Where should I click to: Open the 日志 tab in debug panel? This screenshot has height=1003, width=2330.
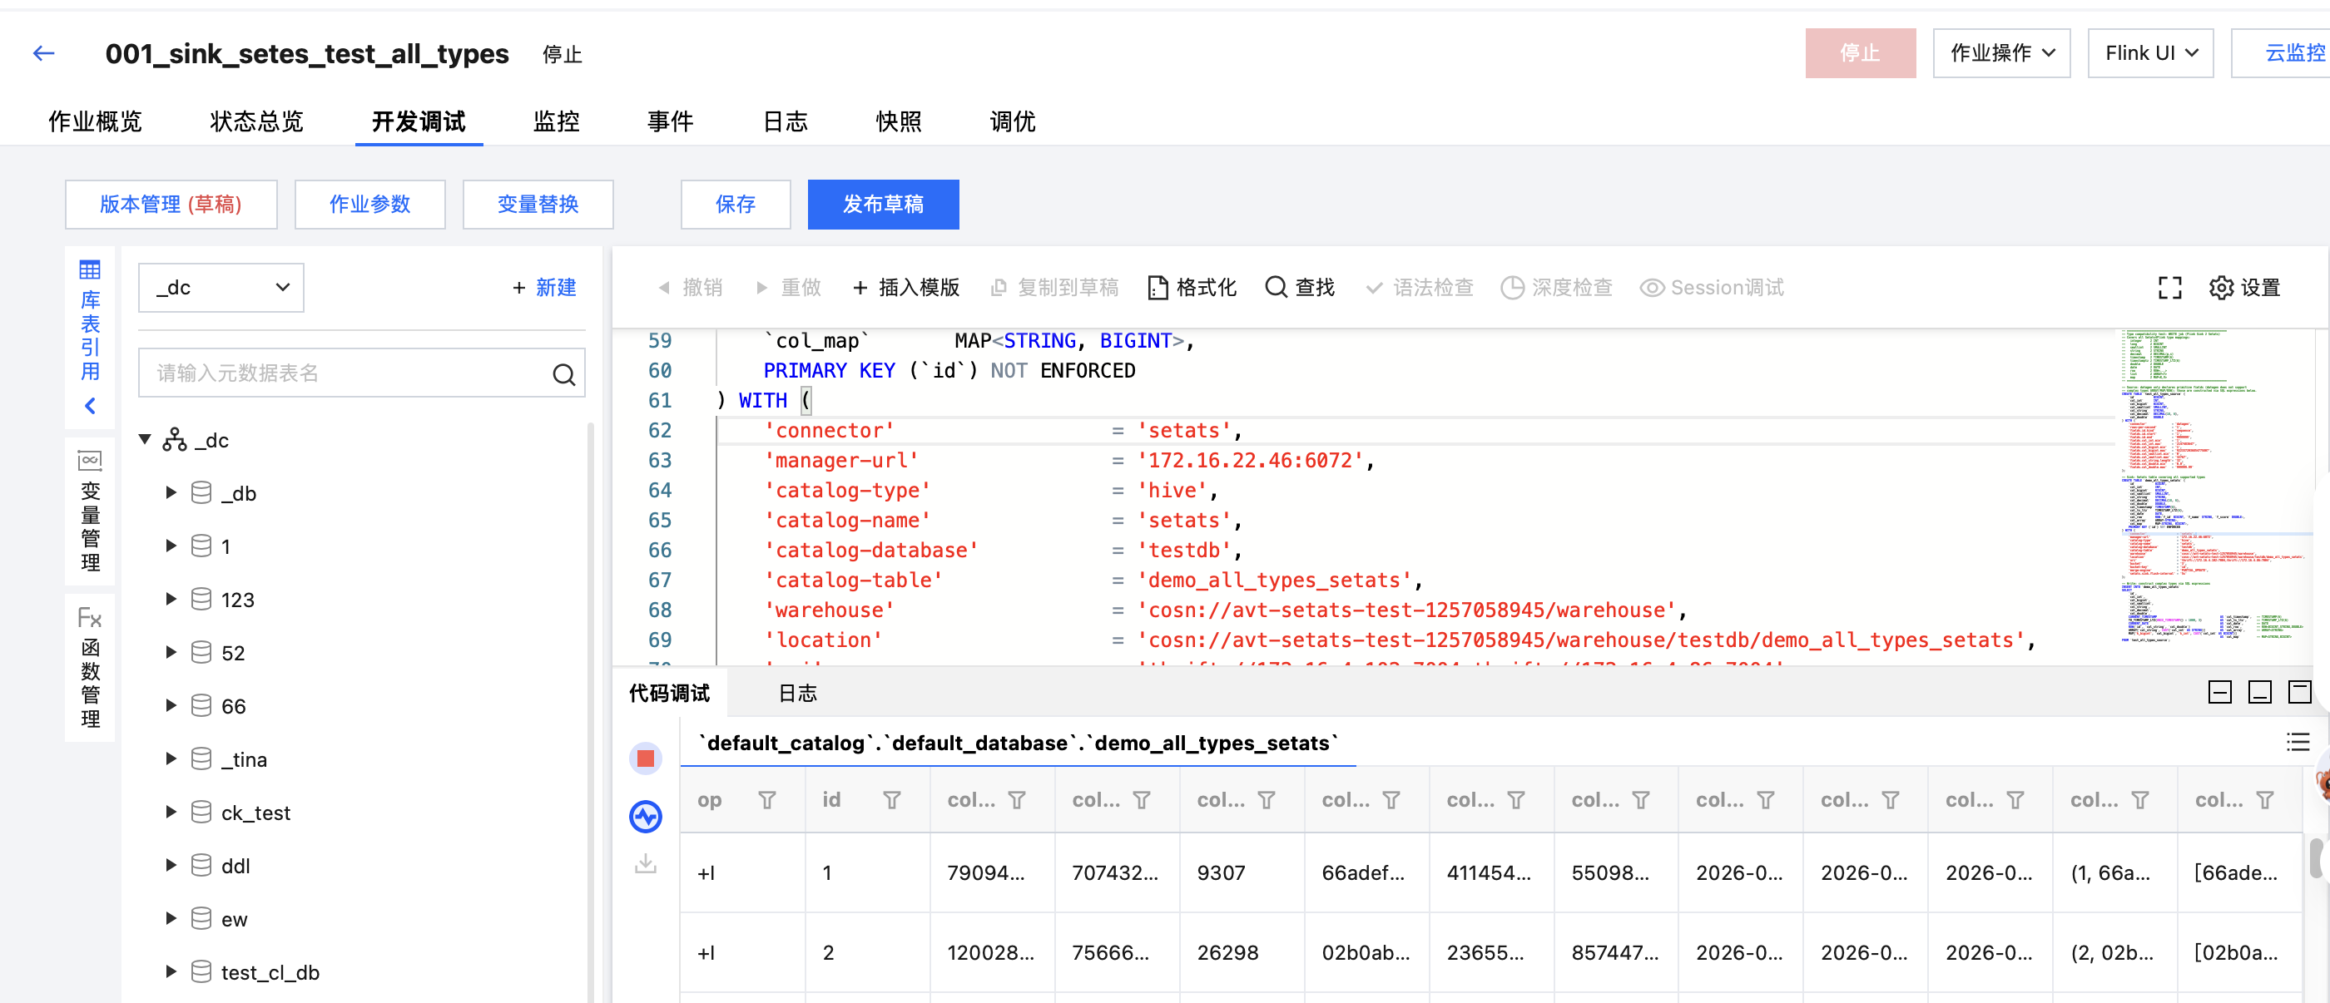click(798, 693)
